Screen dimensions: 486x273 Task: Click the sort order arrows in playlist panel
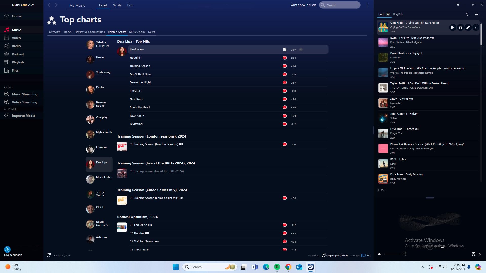(467, 14)
